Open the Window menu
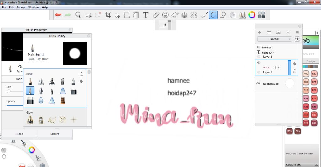The width and height of the screenshot is (321, 167). (33, 8)
